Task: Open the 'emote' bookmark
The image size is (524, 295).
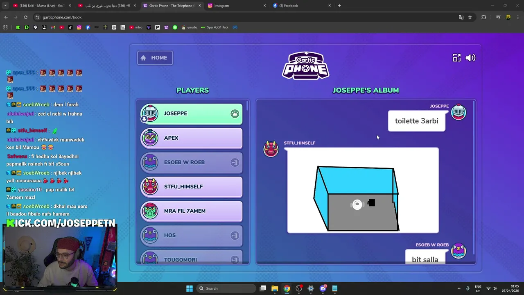Action: click(189, 27)
